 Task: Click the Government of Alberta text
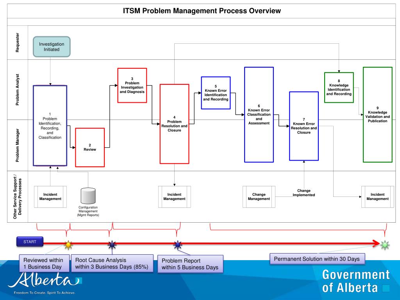pyautogui.click(x=355, y=281)
